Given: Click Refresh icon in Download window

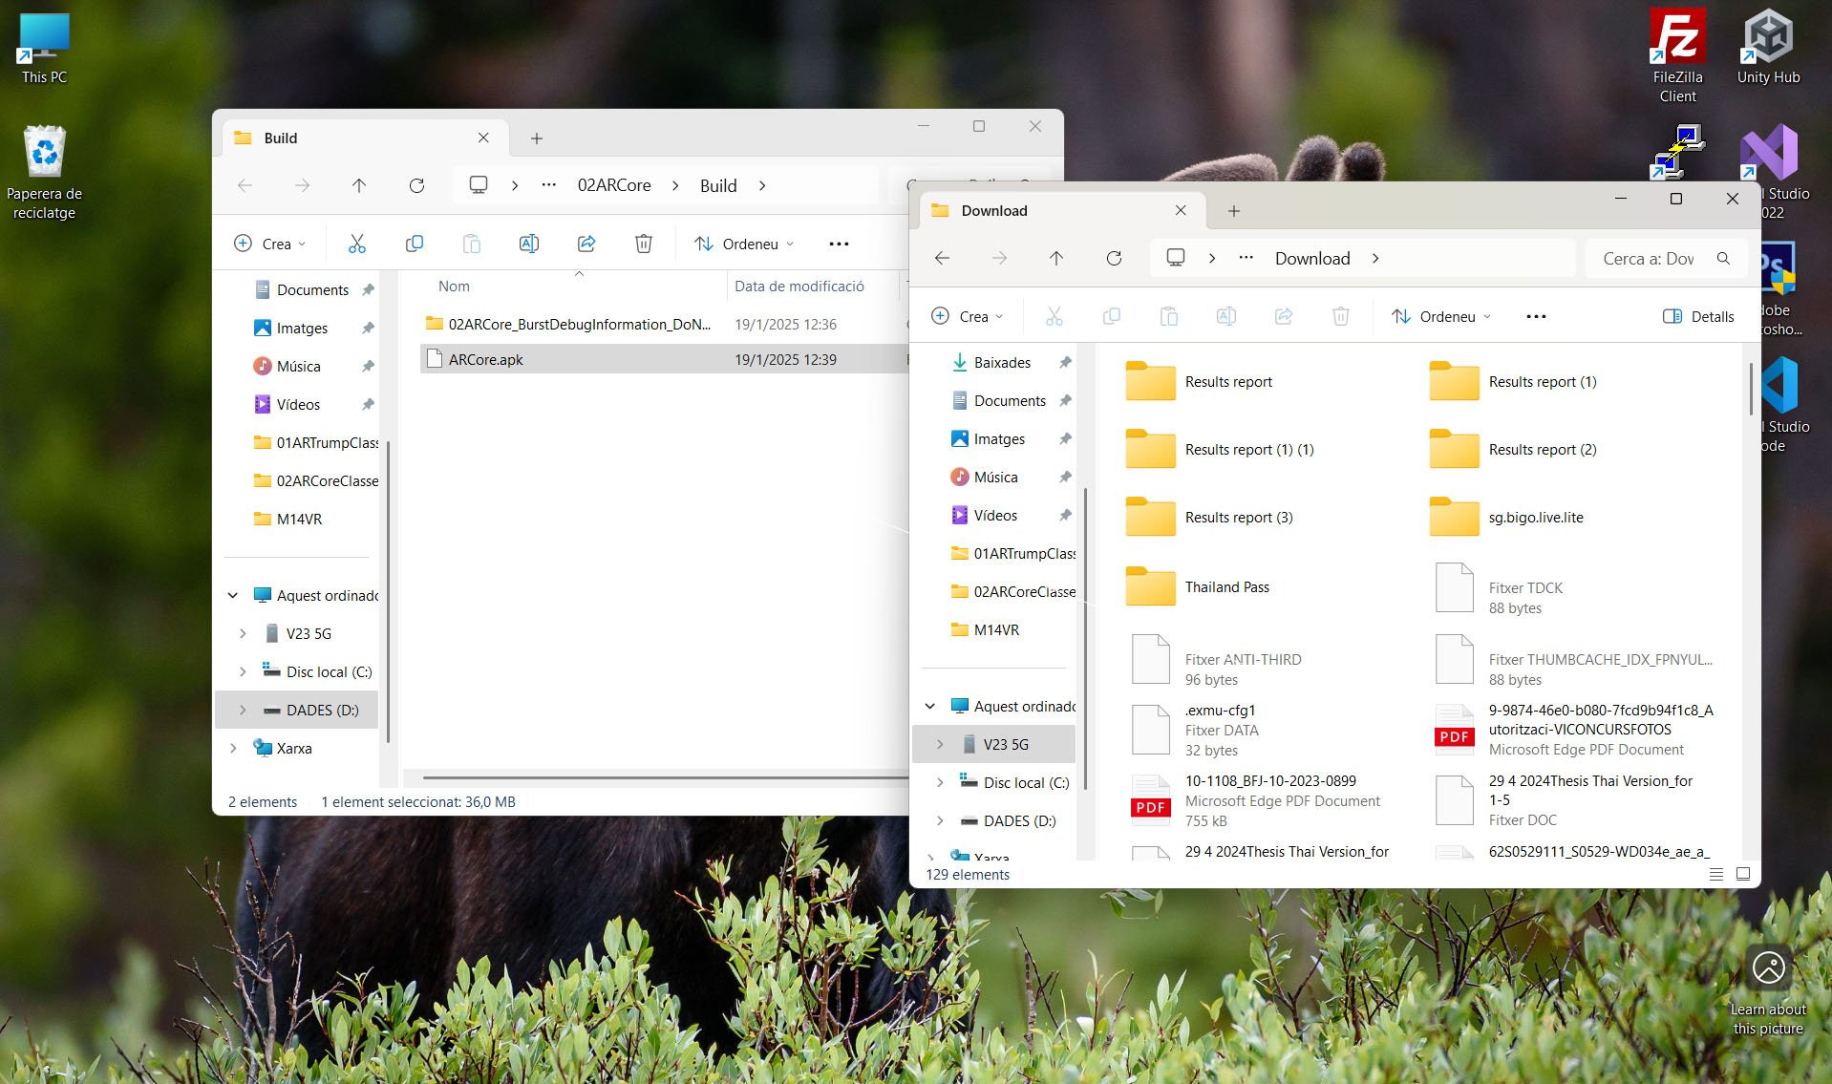Looking at the screenshot, I should (1114, 258).
